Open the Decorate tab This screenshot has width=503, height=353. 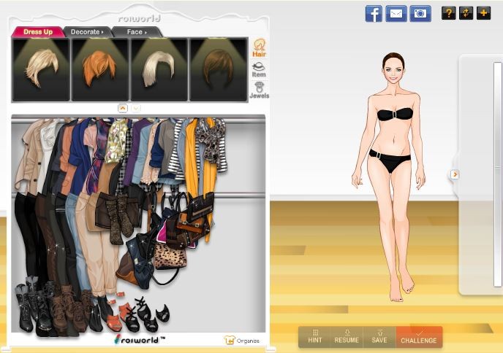(x=87, y=32)
